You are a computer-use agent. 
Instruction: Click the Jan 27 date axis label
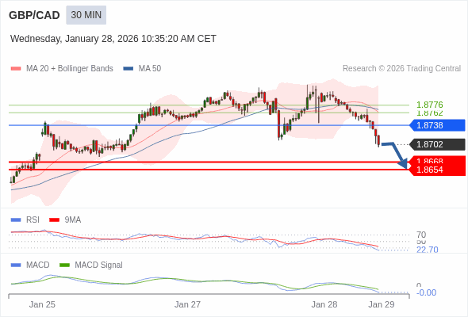point(187,304)
